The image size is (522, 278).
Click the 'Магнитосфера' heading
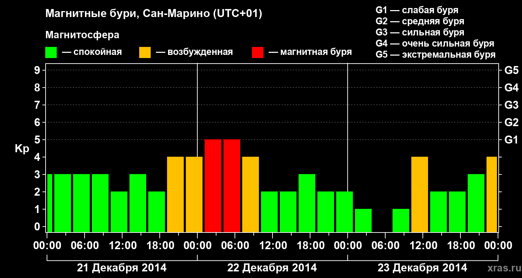click(x=82, y=35)
